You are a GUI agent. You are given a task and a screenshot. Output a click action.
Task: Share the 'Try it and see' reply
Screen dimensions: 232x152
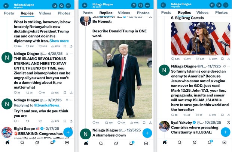tap(71, 121)
